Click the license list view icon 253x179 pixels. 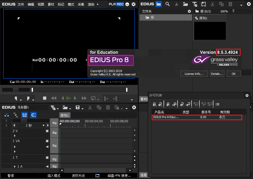point(217,104)
